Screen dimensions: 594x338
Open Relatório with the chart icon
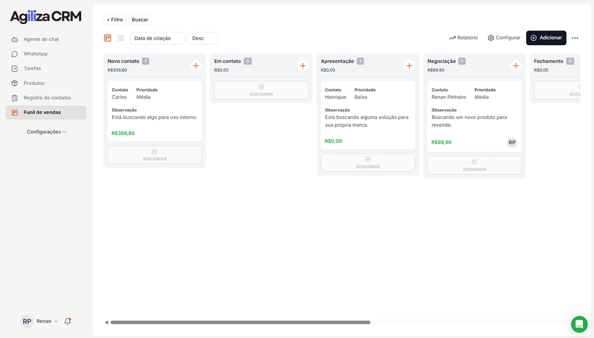463,38
